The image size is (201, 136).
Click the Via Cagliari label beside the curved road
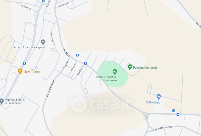click(53, 39)
